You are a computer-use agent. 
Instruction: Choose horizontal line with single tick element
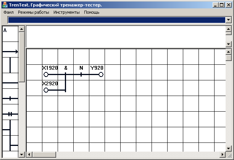point(10,96)
